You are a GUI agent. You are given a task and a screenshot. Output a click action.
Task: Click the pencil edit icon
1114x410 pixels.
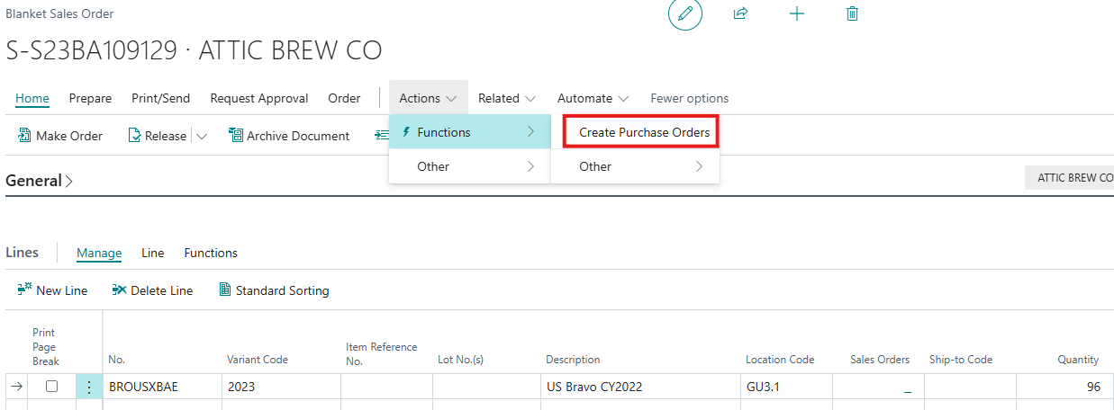coord(684,14)
